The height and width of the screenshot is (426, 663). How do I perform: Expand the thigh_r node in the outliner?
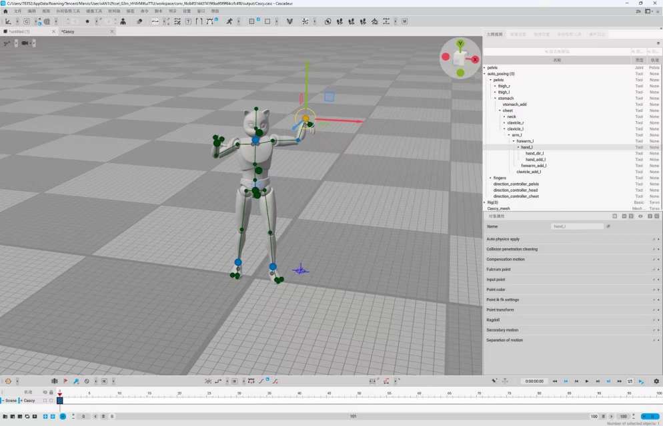tap(495, 86)
